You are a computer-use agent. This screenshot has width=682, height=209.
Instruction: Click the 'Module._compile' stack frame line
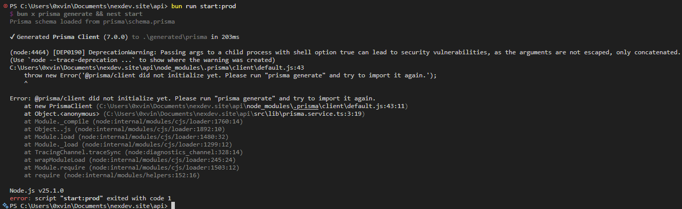coord(133,121)
